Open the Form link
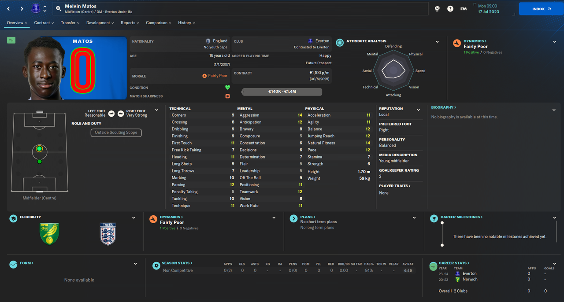The image size is (564, 302). 27,263
